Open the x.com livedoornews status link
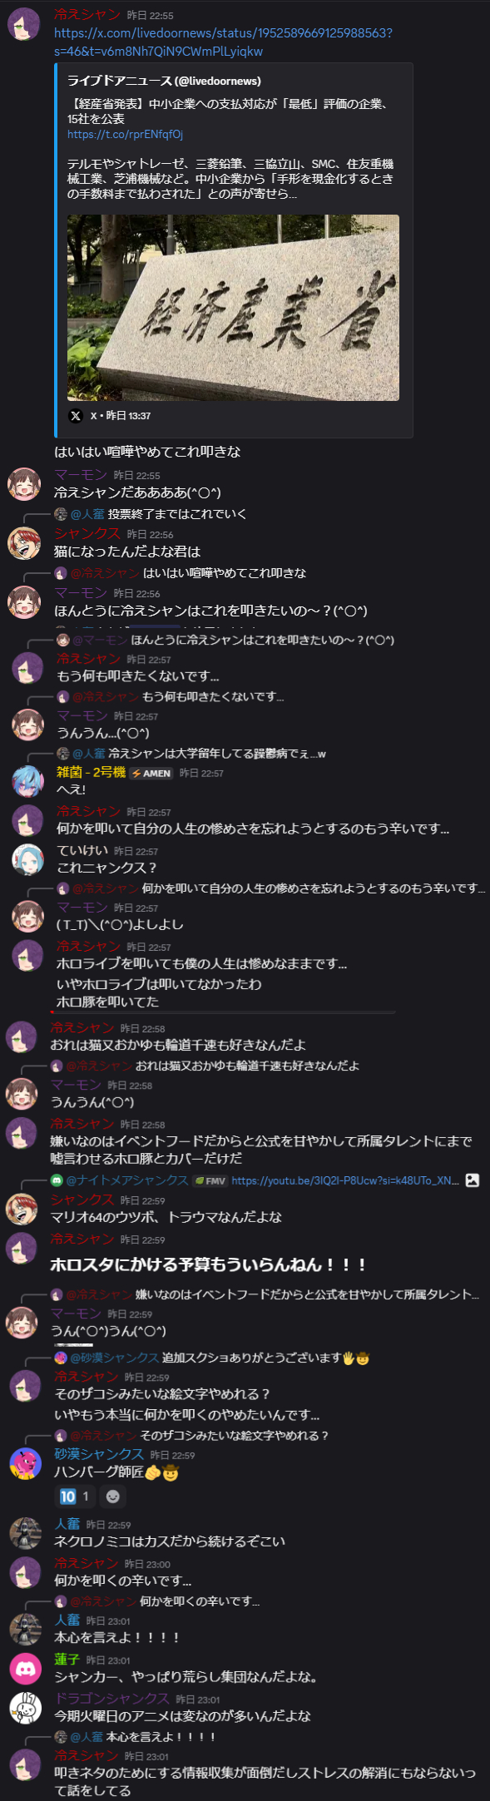 pos(223,42)
